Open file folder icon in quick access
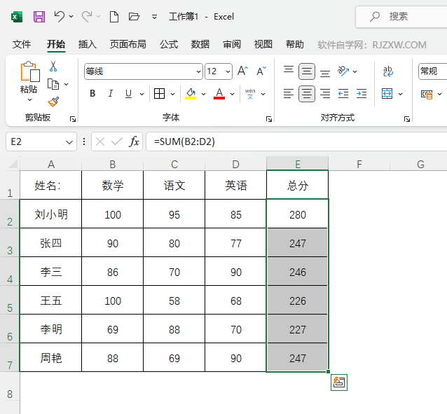The height and width of the screenshot is (414, 447). pos(134,17)
